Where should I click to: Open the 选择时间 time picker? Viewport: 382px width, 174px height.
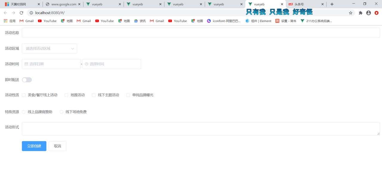click(x=111, y=64)
